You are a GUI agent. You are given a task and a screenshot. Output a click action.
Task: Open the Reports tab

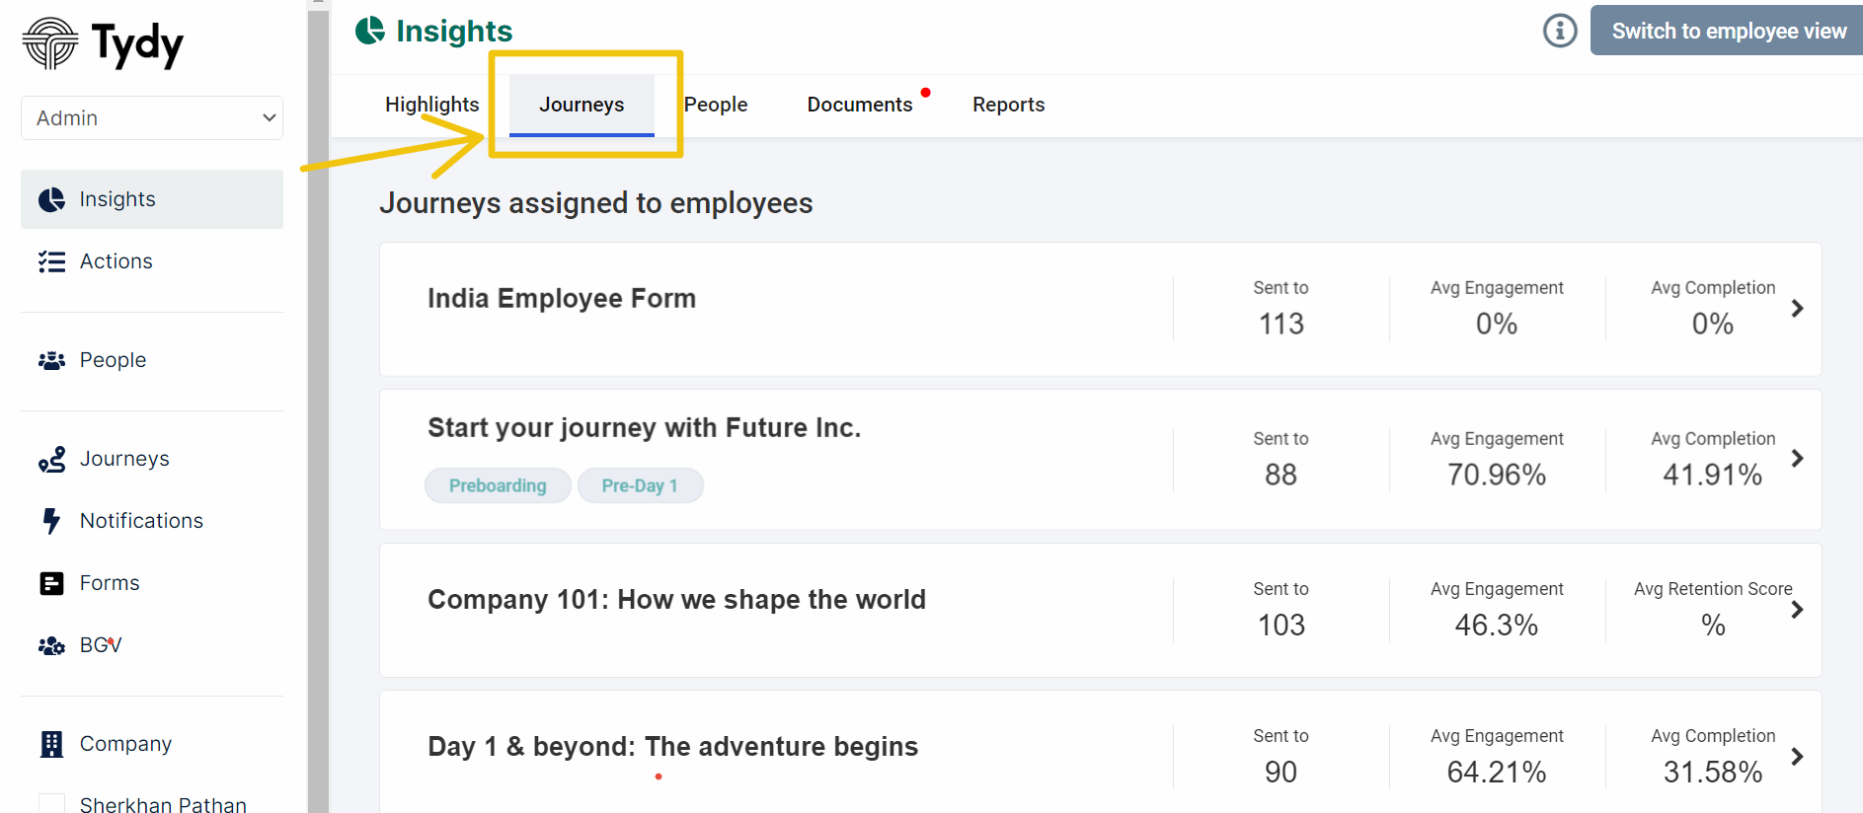click(1008, 105)
